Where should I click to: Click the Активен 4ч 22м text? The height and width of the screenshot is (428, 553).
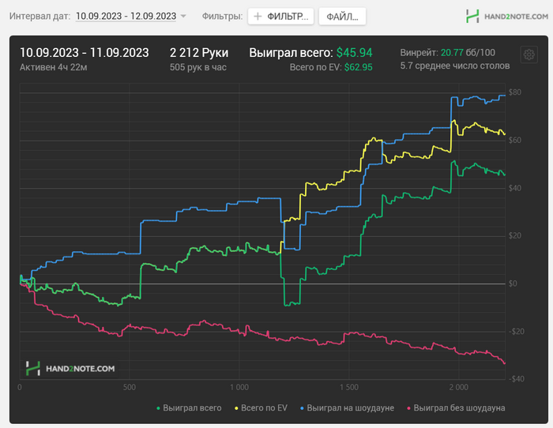pyautogui.click(x=53, y=67)
